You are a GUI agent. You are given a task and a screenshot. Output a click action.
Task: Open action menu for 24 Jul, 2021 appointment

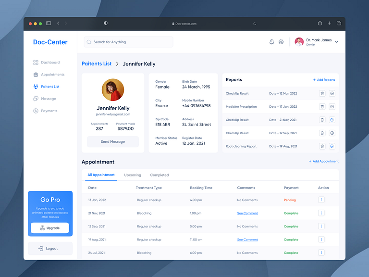pyautogui.click(x=321, y=252)
